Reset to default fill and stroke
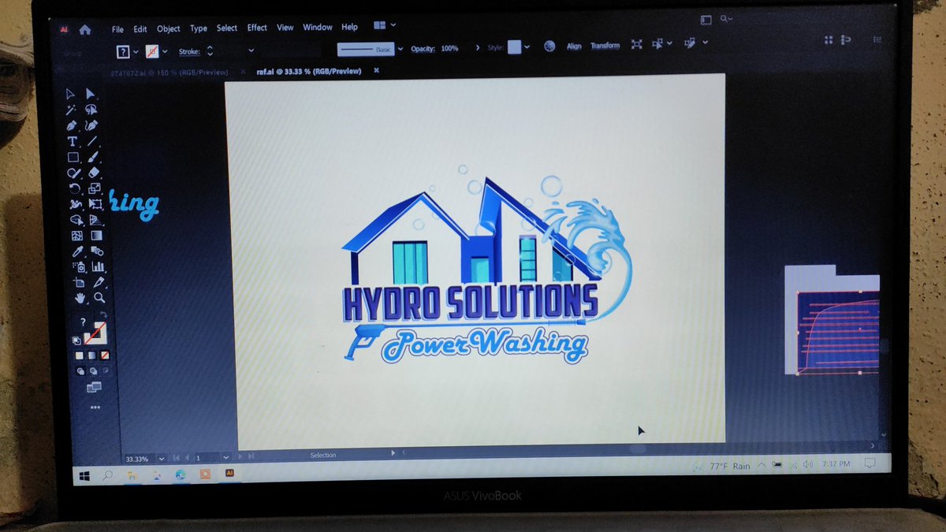Screen dimensions: 946x532 click(x=76, y=340)
